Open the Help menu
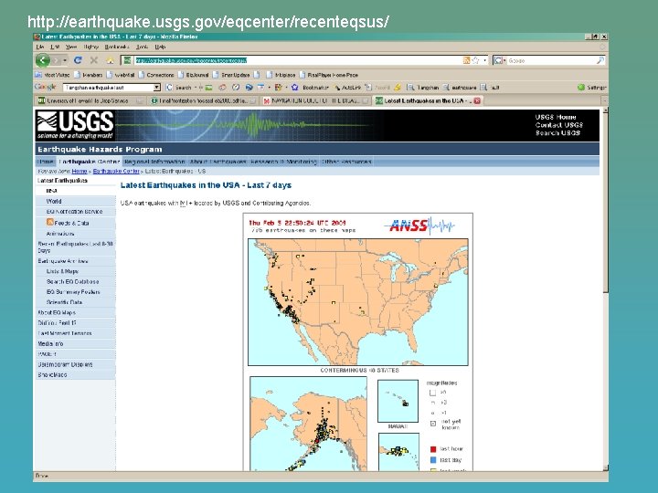Viewport: 658px width, 493px height. pos(160,47)
